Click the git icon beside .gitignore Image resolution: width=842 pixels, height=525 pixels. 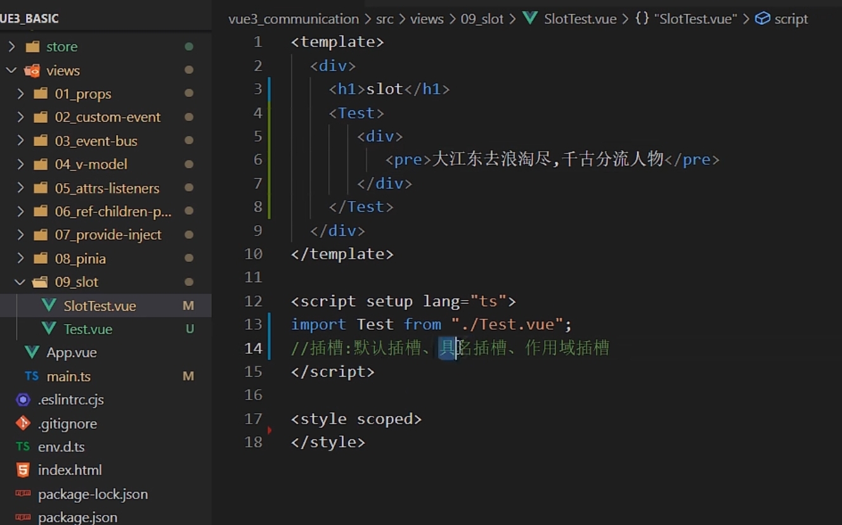[23, 423]
